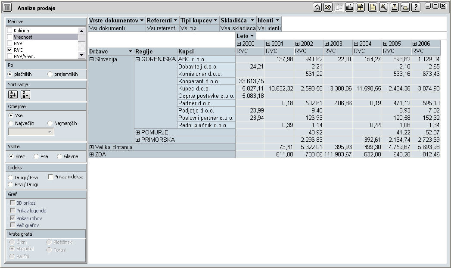
Task: Open help with the question mark icon
Action: (x=416, y=7)
